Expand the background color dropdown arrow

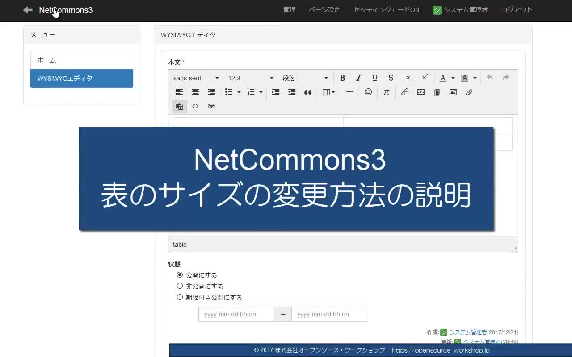click(x=475, y=78)
